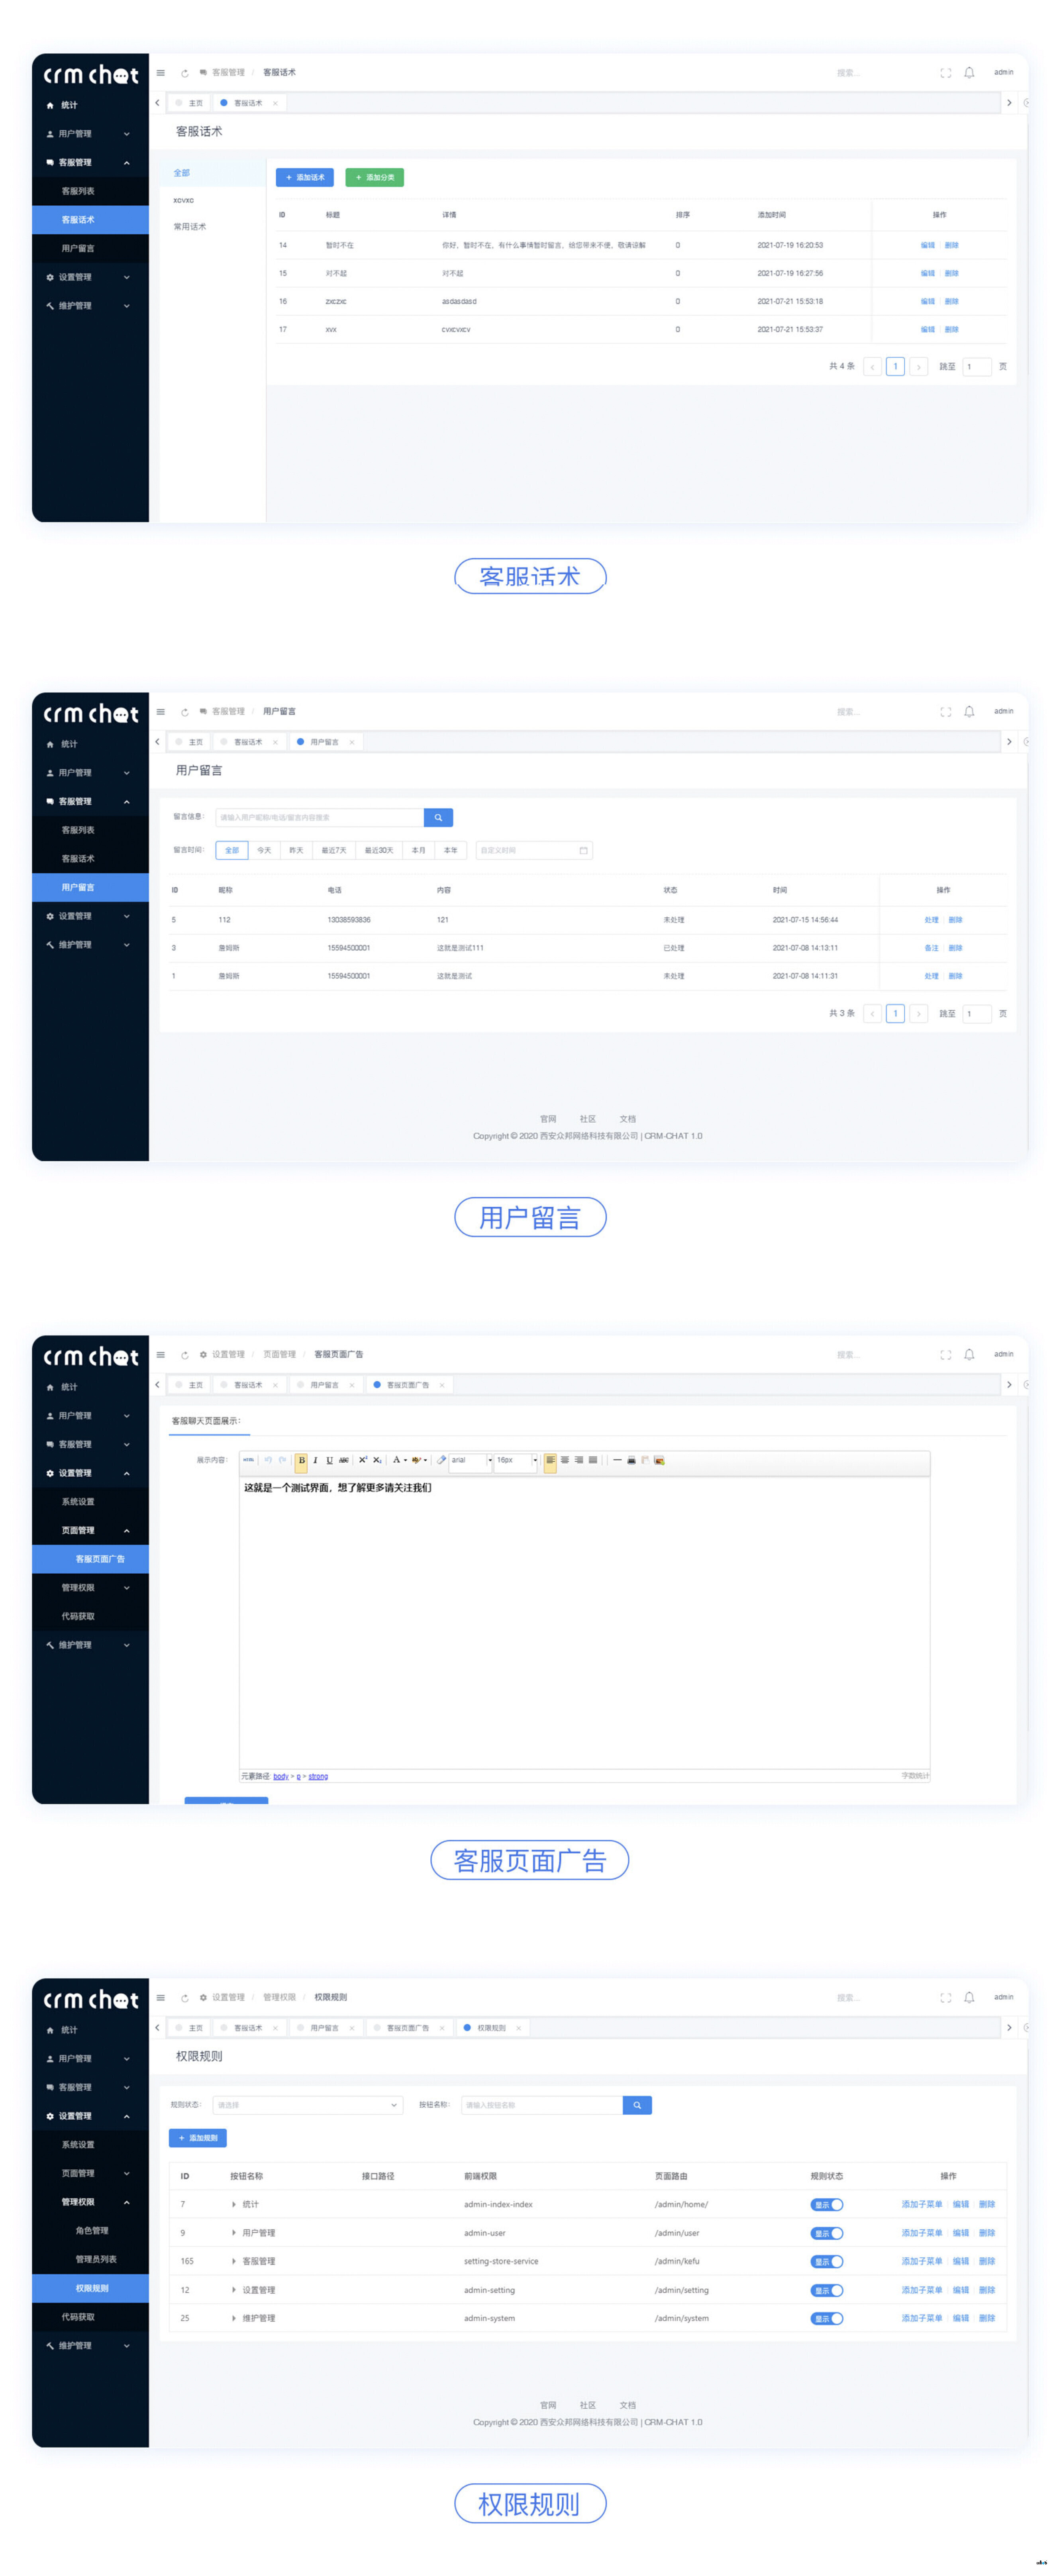Click 按钮名称 input in 权限规则
Screen dimensions: 1055x2576
pyautogui.click(x=542, y=2105)
